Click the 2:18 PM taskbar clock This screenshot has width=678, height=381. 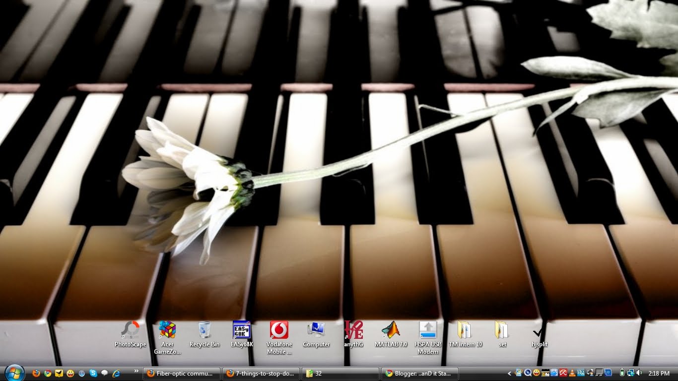(659, 373)
